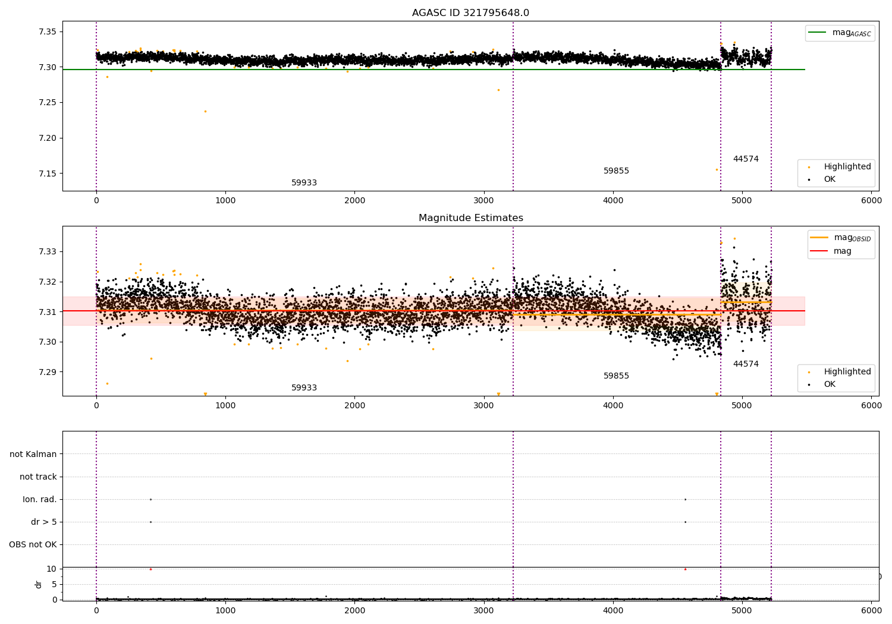Click the 59855 obsid label in top plot

point(616,171)
